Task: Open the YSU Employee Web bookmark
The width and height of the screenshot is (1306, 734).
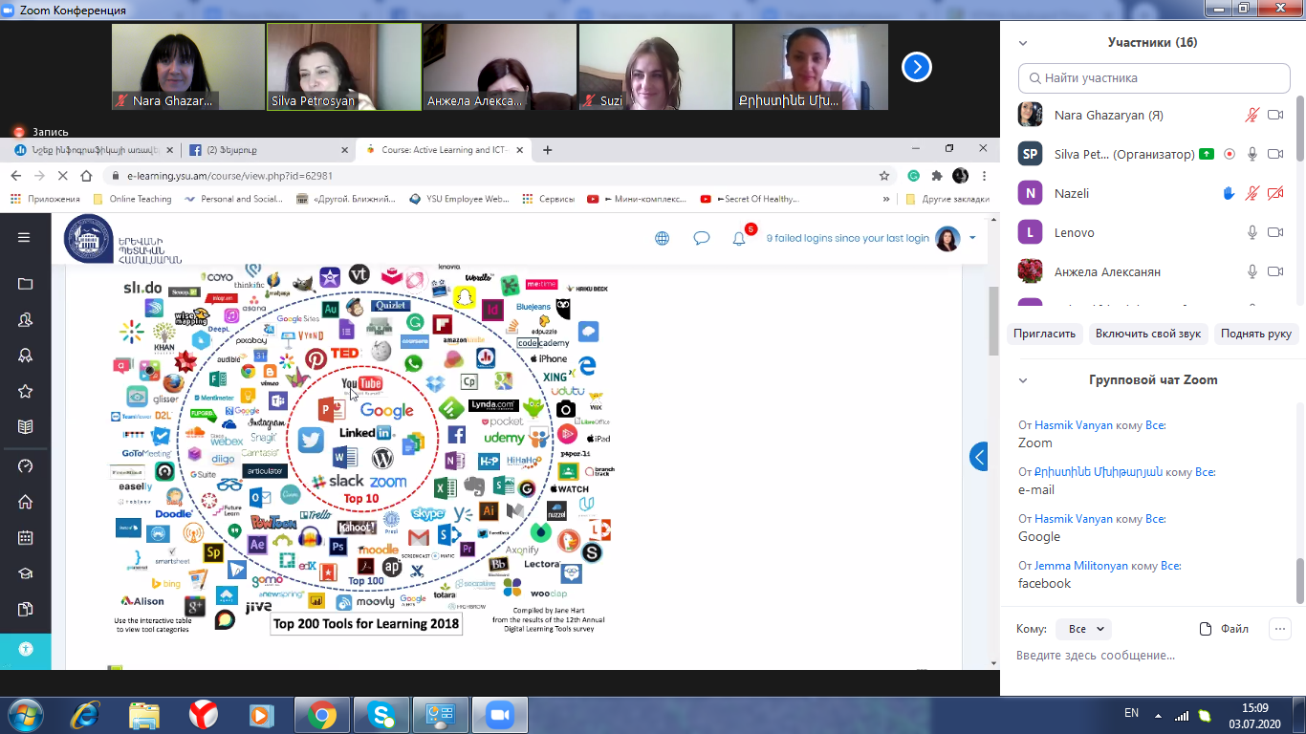Action: coord(459,199)
